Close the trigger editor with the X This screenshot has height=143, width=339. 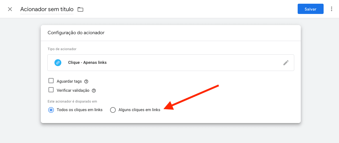(10, 9)
